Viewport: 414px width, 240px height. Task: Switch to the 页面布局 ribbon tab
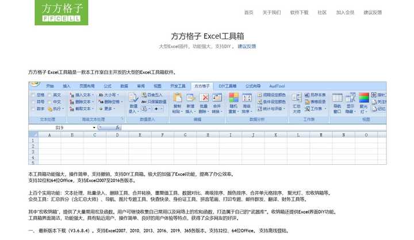[87, 86]
